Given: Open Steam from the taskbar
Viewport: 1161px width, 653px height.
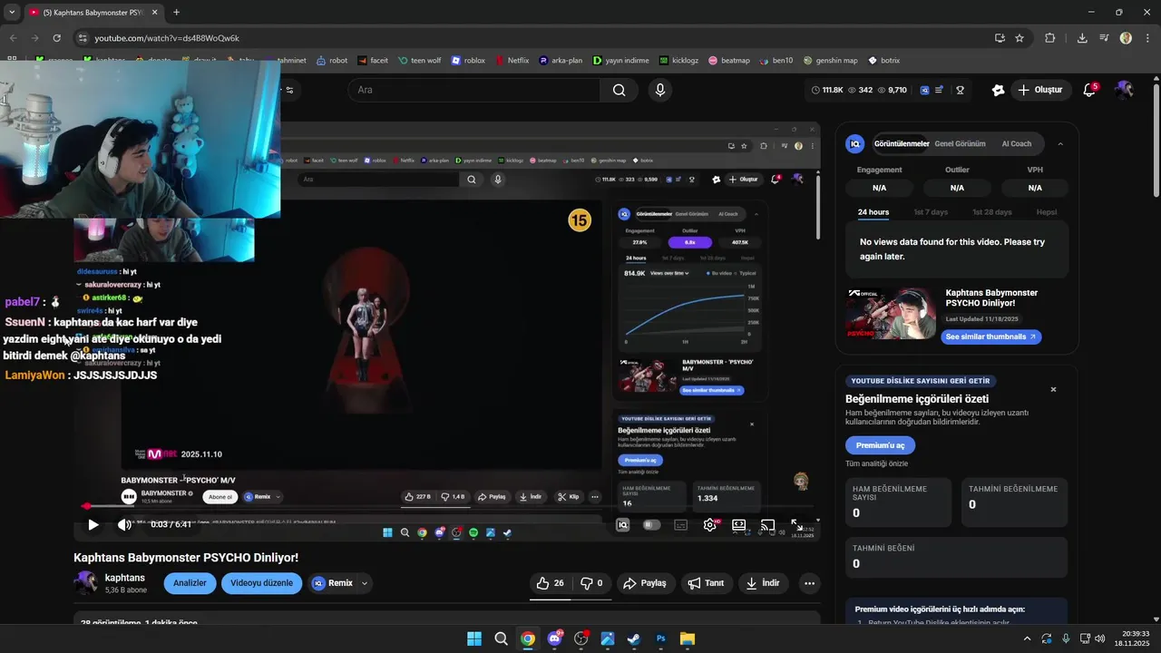Looking at the screenshot, I should pyautogui.click(x=633, y=638).
